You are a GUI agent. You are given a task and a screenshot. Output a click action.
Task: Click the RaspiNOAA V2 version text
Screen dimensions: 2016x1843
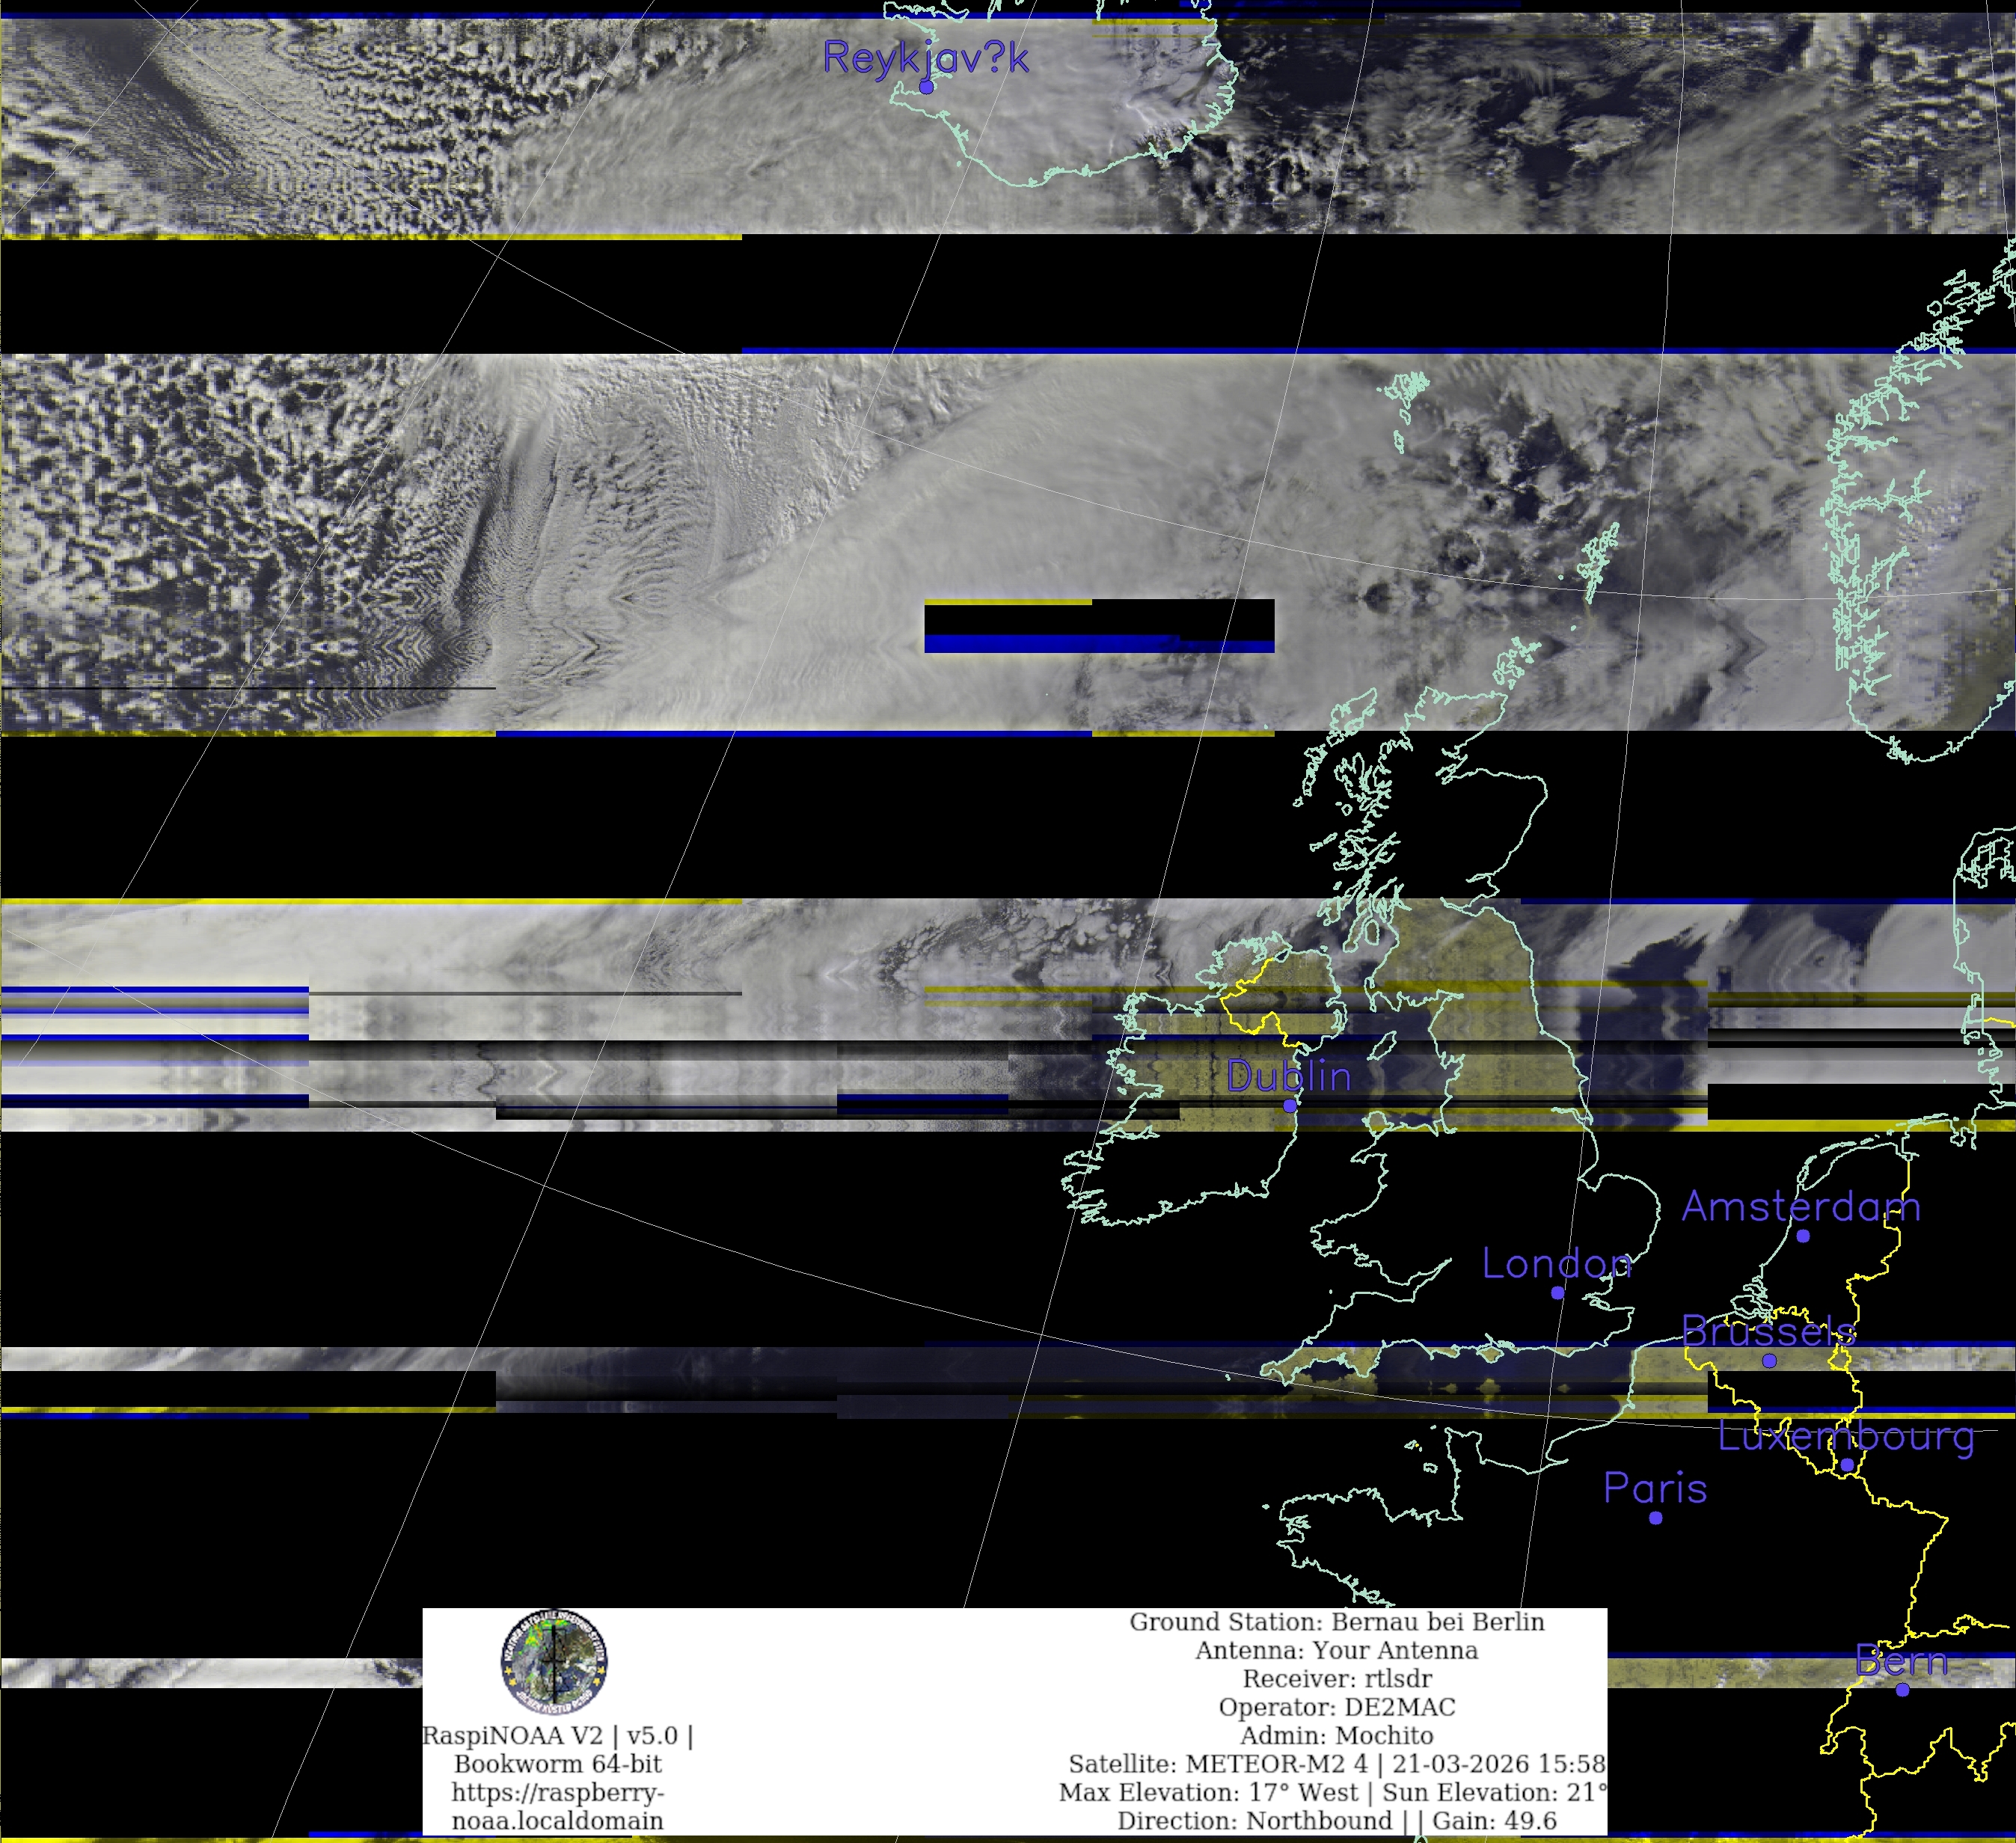(x=557, y=1736)
